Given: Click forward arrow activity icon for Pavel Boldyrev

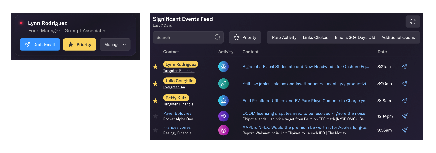Looking at the screenshot, I should [223, 116].
